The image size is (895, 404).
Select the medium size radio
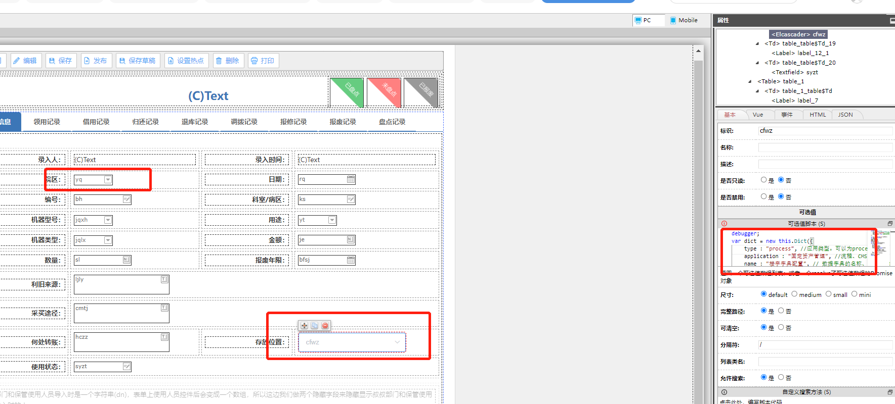click(x=794, y=294)
